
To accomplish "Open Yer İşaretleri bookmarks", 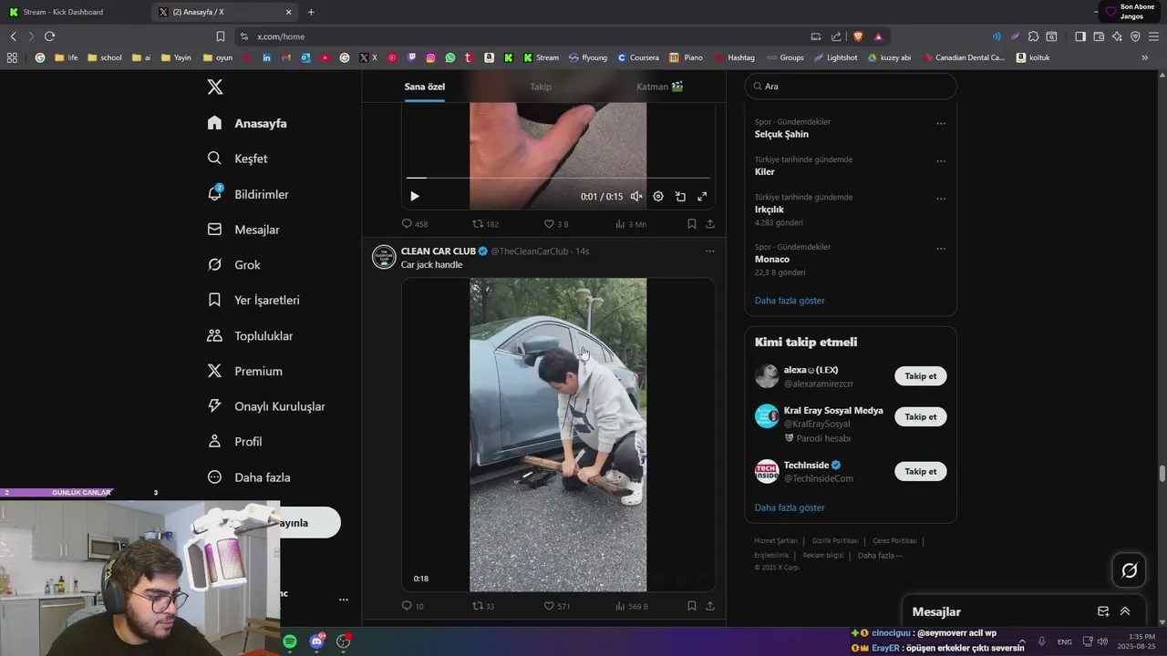I will pyautogui.click(x=253, y=300).
